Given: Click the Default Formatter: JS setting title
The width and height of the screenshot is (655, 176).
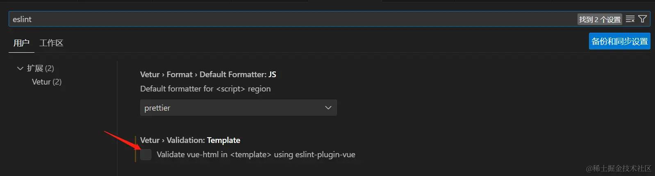Looking at the screenshot, I should tap(238, 74).
